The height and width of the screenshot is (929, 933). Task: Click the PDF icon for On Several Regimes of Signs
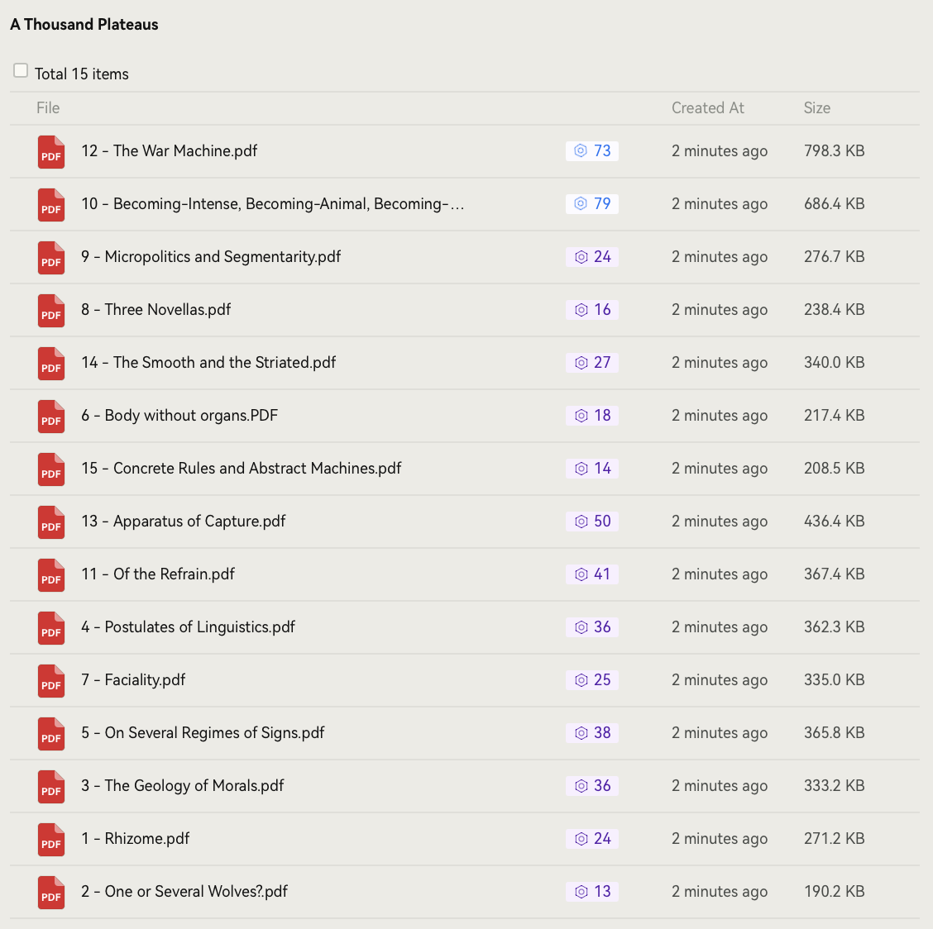tap(51, 734)
